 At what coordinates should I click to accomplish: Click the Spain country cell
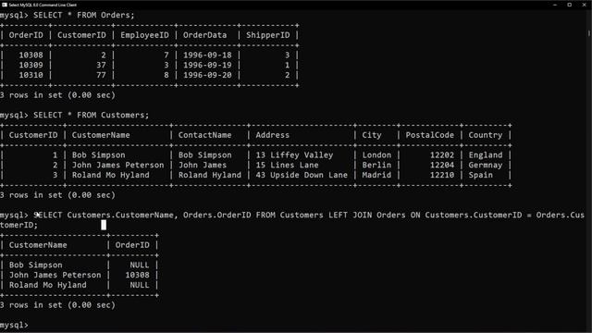click(x=481, y=175)
